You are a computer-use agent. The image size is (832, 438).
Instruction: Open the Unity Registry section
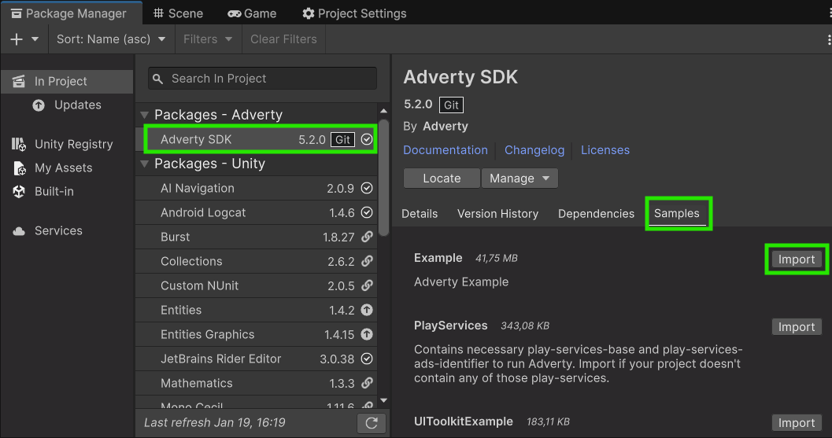tap(73, 144)
